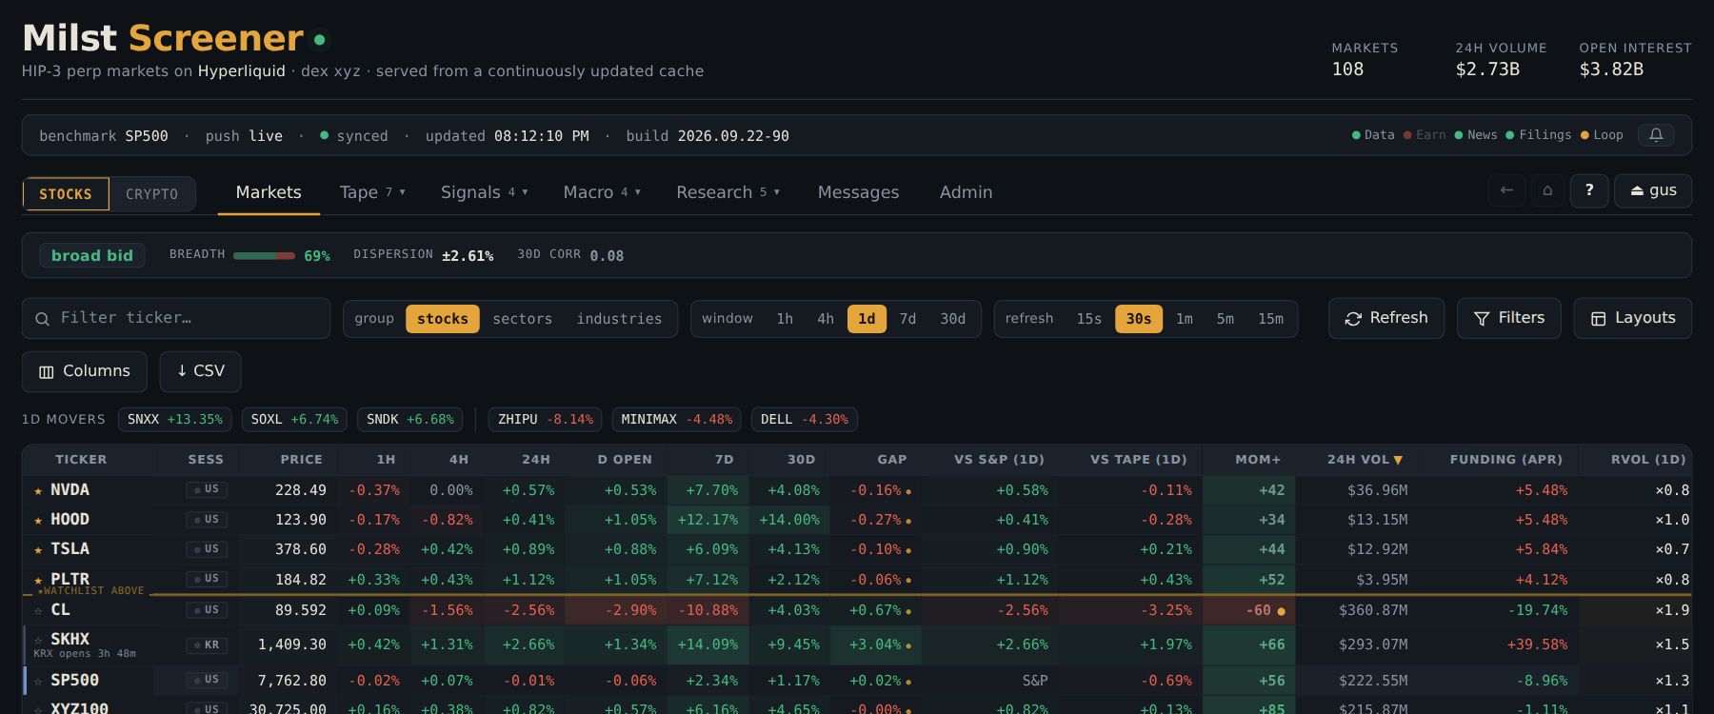Click the magnifier icon in the ticker filter
Image resolution: width=1714 pixels, height=714 pixels.
(x=42, y=319)
